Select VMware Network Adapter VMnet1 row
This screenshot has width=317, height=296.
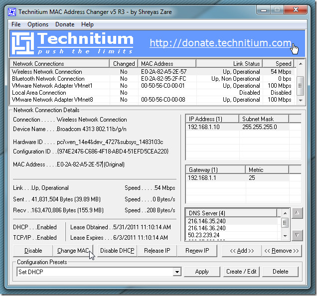pos(152,86)
